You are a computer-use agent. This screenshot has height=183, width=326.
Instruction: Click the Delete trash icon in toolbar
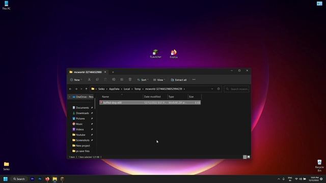pyautogui.click(x=130, y=79)
